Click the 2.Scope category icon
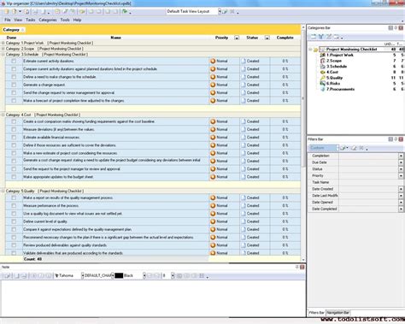Viewport: 405px width, 324px height. tap(322, 61)
